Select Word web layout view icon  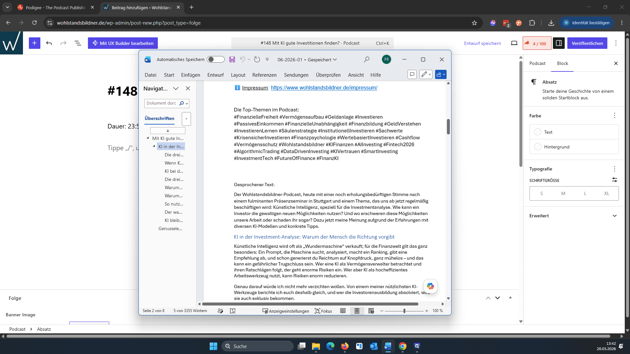[x=371, y=311]
